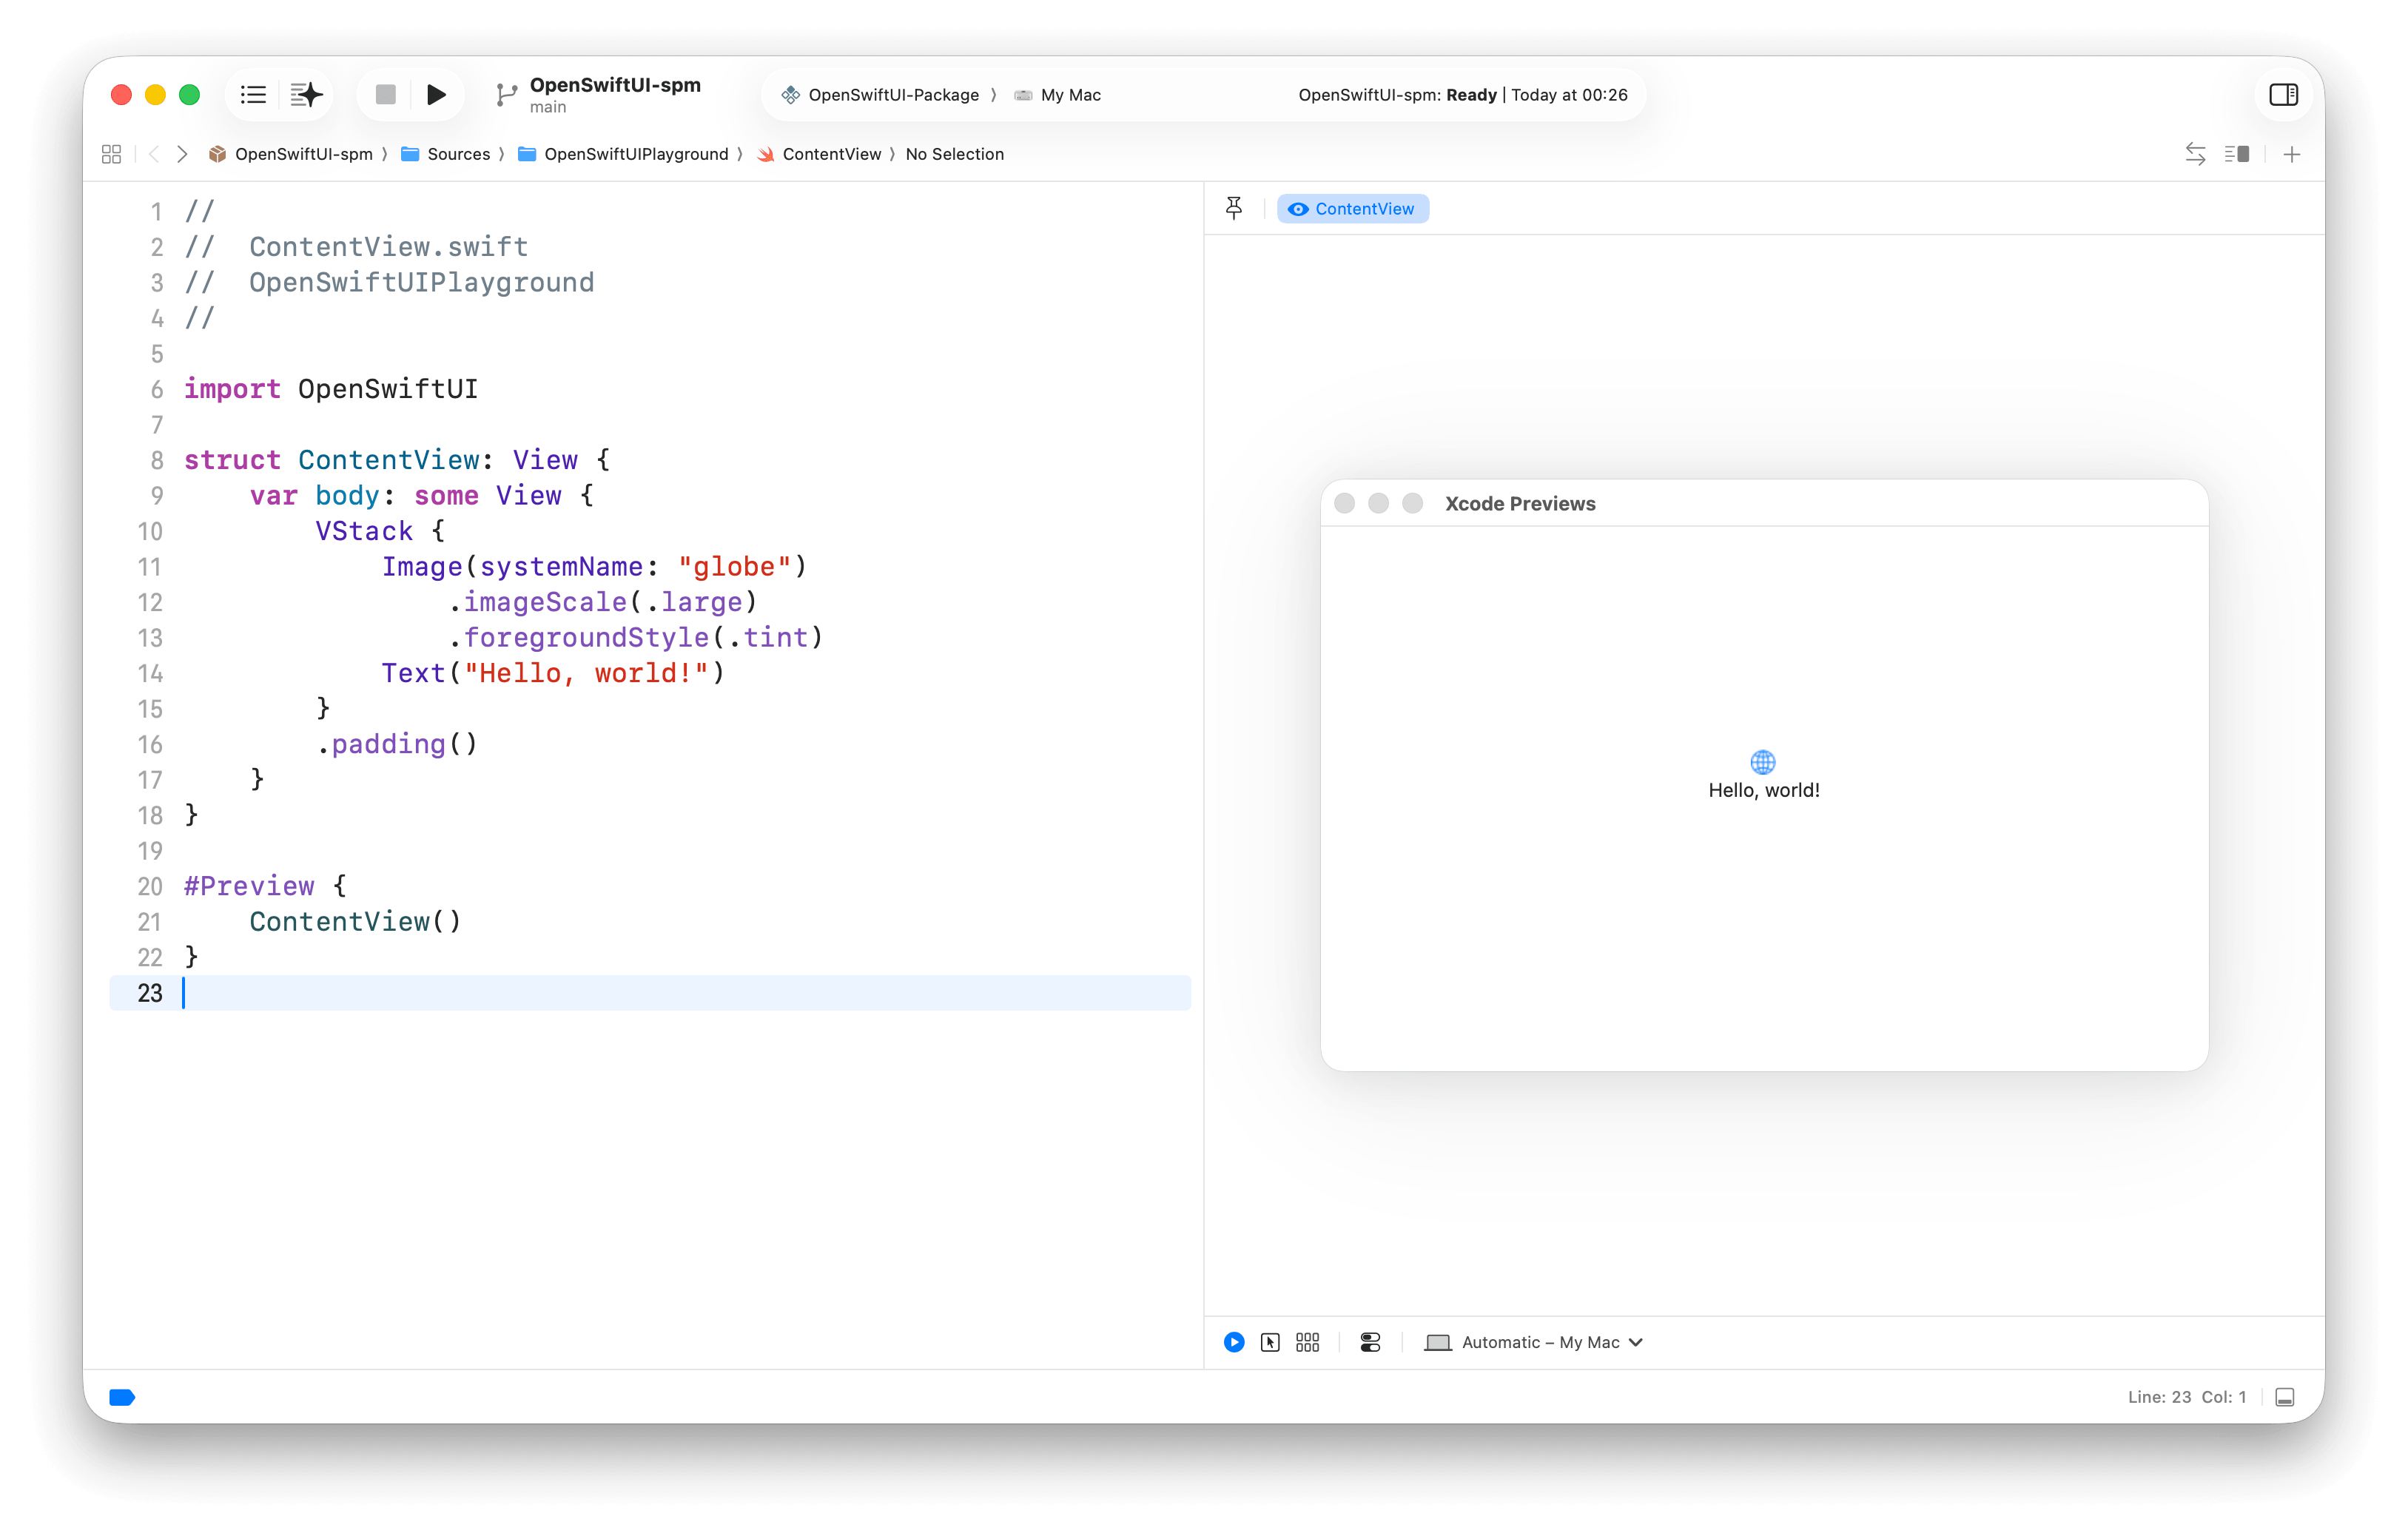This screenshot has height=1533, width=2408.
Task: Click the struct ContentView declaration
Action: (x=397, y=460)
